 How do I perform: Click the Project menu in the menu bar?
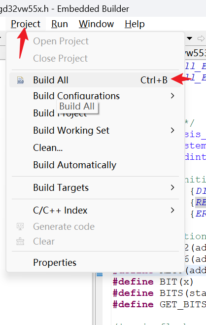(26, 24)
